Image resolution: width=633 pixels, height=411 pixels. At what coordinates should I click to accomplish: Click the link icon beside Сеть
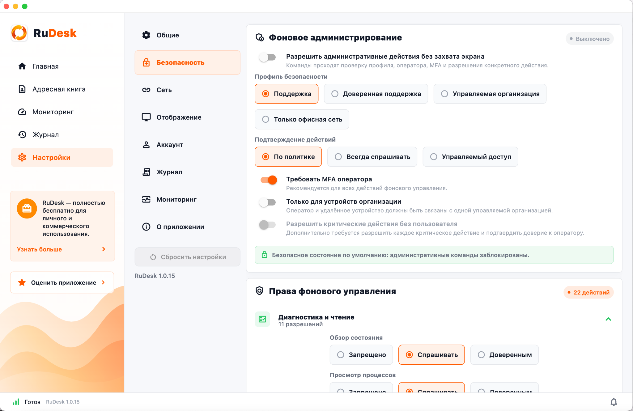click(146, 90)
